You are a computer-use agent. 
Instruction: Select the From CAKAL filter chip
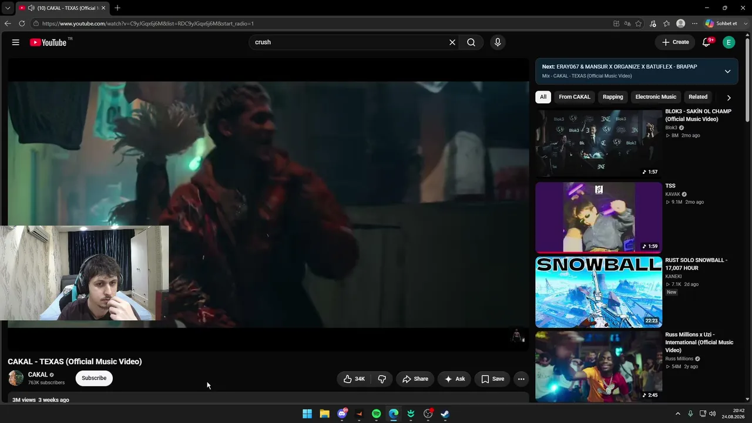575,97
